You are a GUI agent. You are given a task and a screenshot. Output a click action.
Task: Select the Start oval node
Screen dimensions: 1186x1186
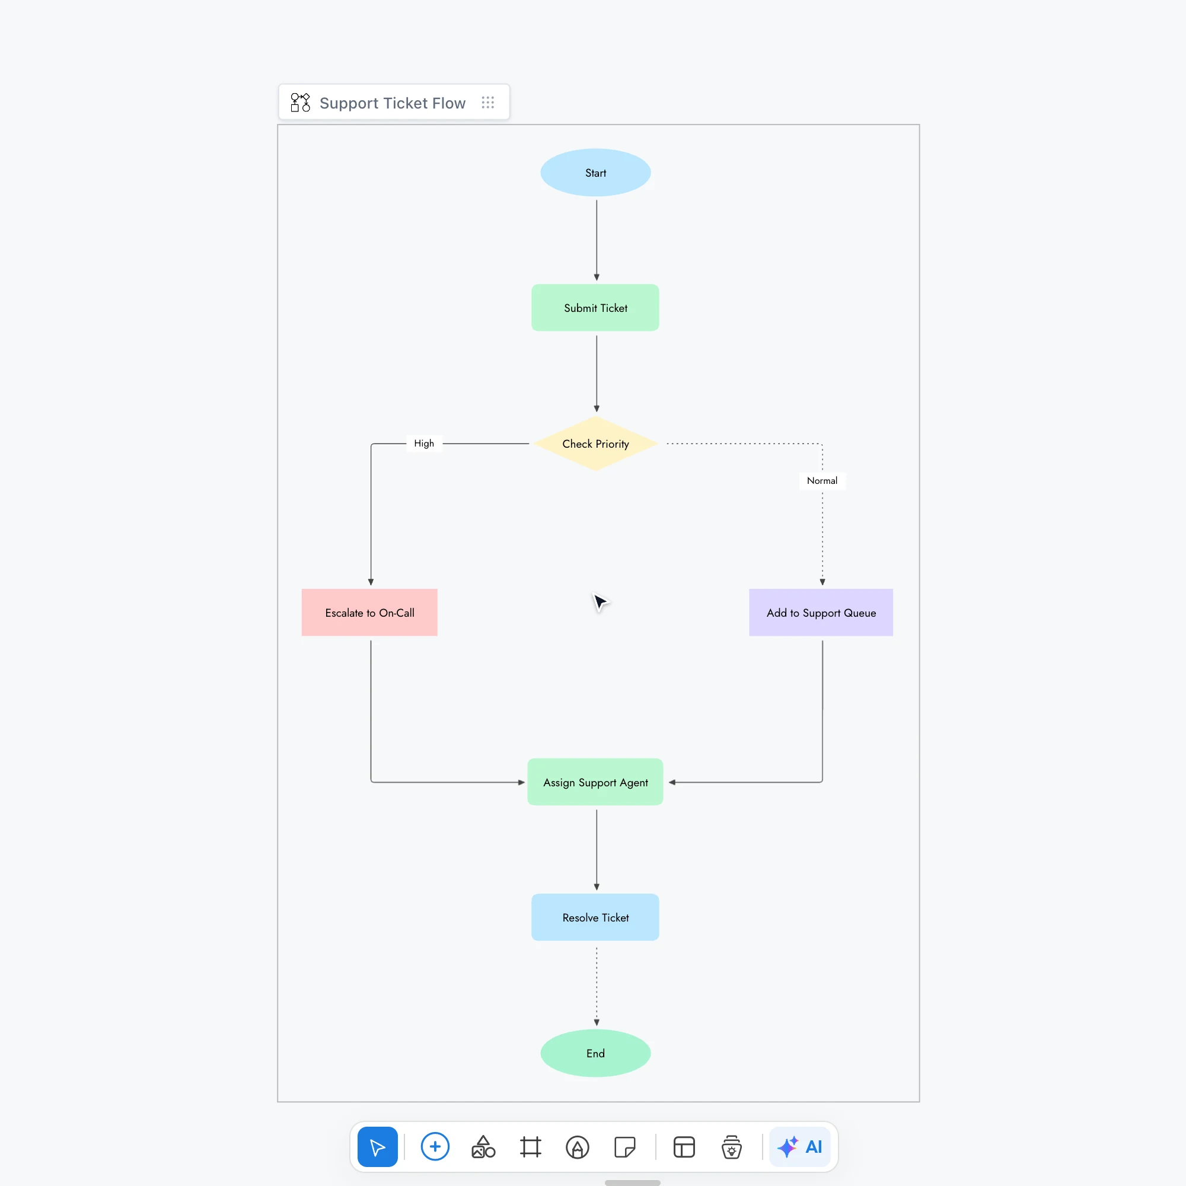coord(595,173)
